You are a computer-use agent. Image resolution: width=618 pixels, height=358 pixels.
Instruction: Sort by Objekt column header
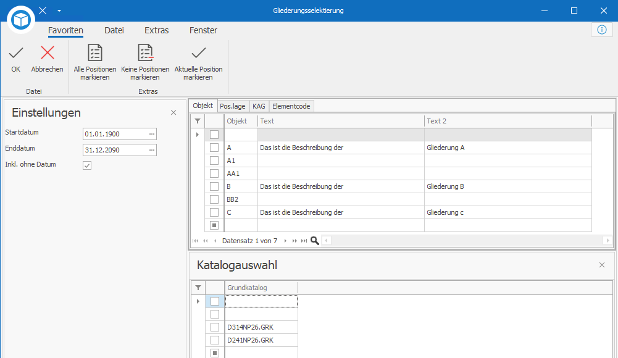[241, 121]
